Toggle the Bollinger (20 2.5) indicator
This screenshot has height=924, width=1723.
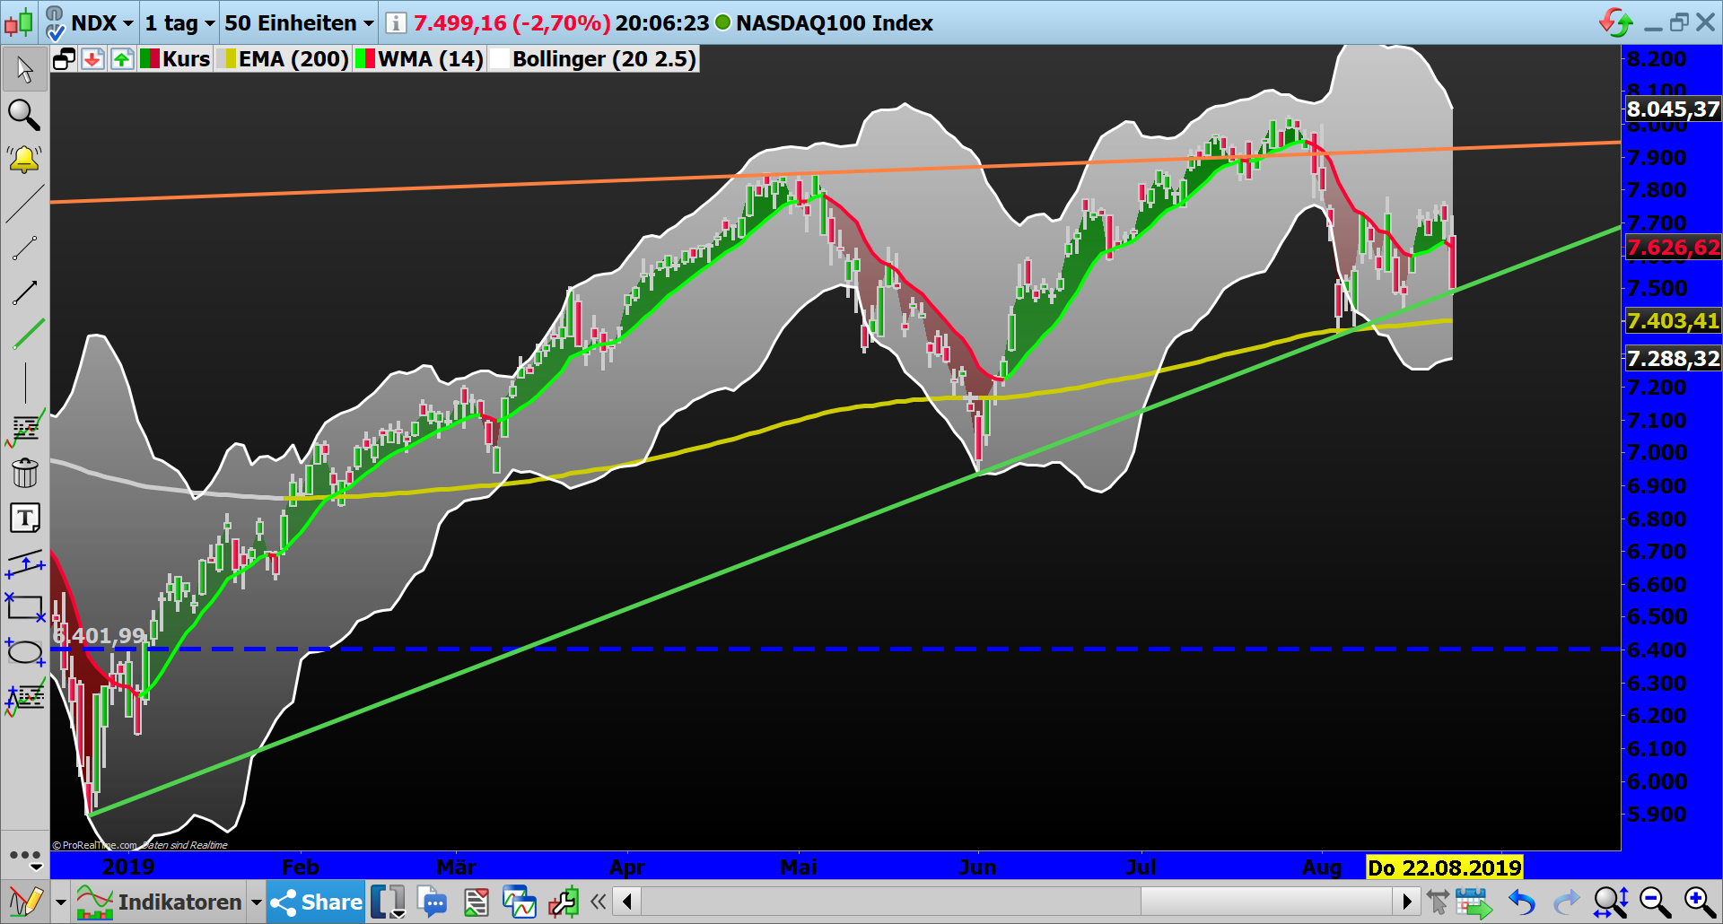click(592, 59)
